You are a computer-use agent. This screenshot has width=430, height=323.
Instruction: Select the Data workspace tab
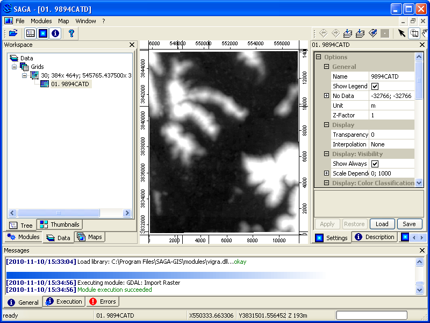pos(58,238)
